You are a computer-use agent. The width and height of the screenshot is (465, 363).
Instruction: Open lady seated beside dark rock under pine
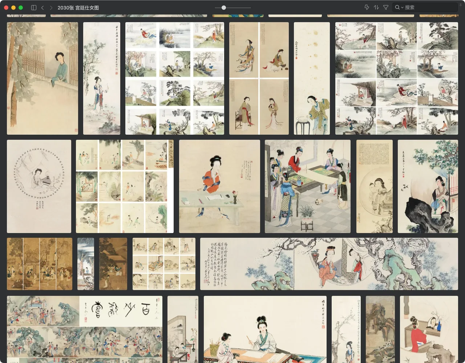[428, 186]
